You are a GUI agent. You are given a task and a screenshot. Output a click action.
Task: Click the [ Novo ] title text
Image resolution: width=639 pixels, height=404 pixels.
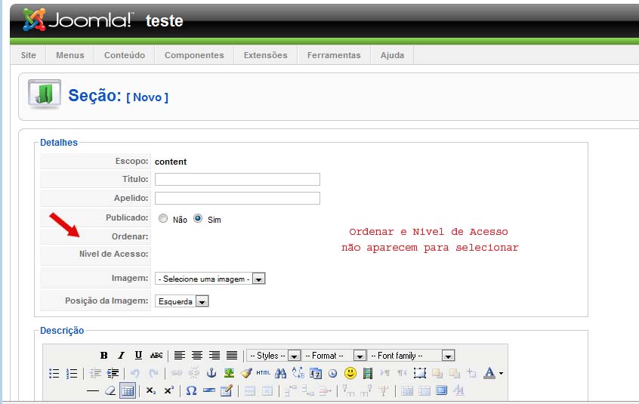point(147,97)
